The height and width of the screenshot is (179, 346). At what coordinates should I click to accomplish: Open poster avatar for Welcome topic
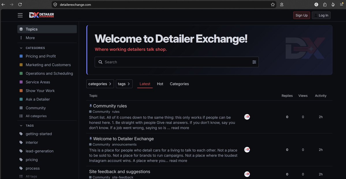pos(247,150)
